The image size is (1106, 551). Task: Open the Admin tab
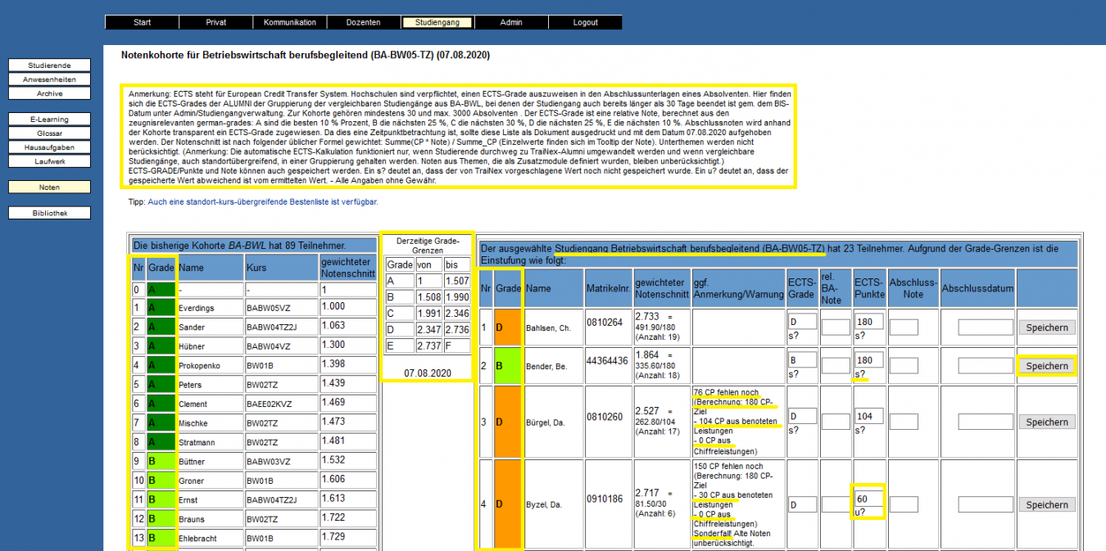(x=511, y=22)
